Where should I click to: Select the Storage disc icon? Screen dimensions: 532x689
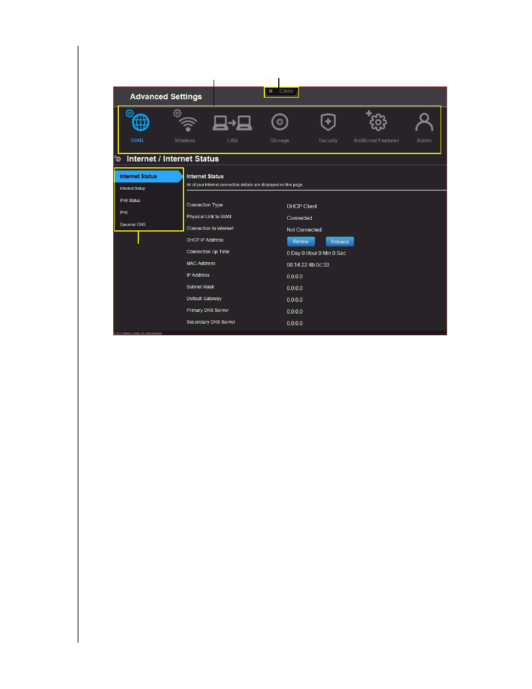(x=279, y=122)
